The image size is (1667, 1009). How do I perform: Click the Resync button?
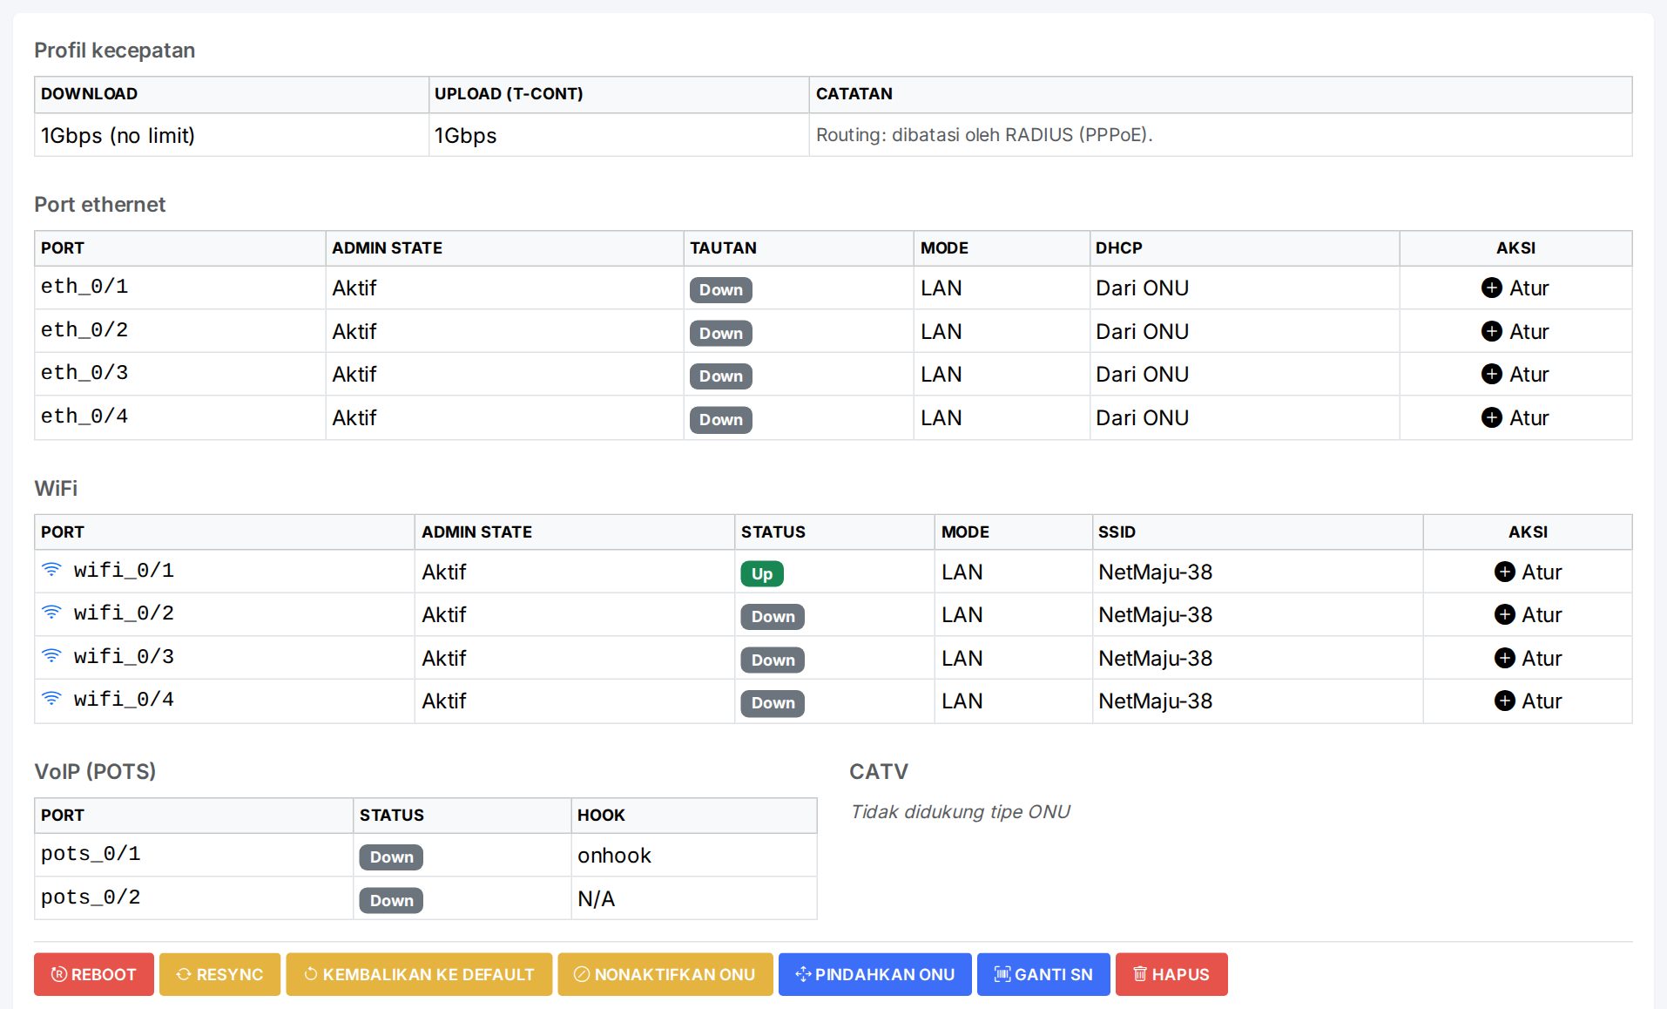coord(219,974)
